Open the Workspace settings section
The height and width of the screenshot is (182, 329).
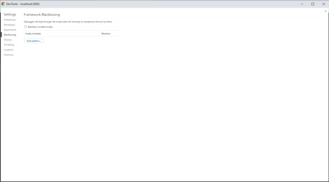(x=9, y=25)
